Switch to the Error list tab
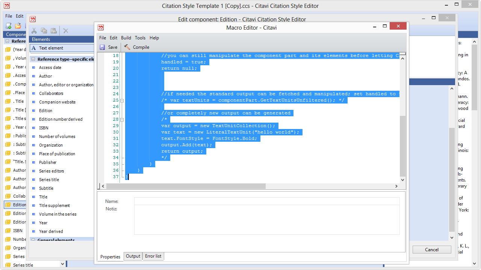The image size is (481, 270). (153, 256)
